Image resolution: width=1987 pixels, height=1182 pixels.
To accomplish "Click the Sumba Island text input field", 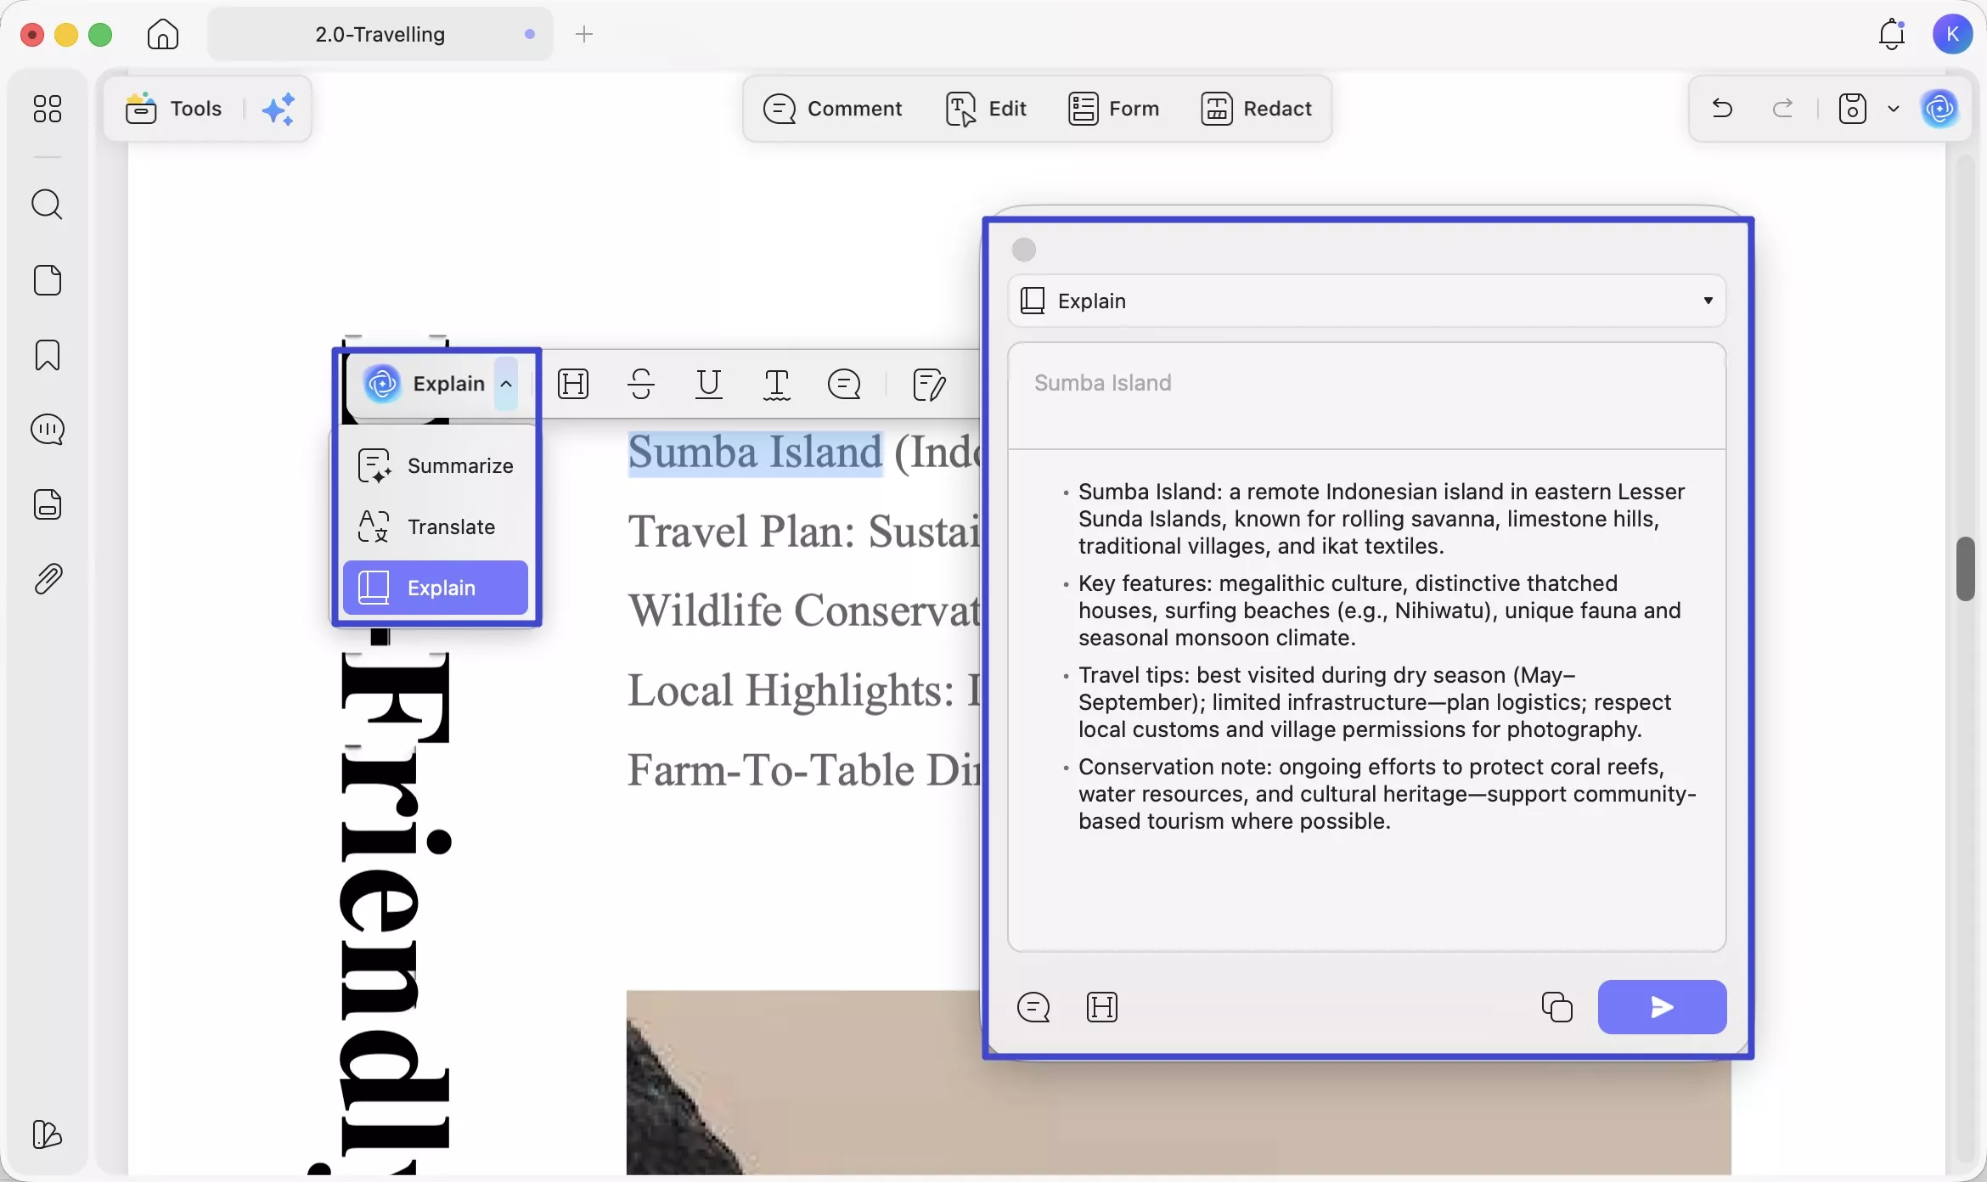I will tap(1365, 395).
